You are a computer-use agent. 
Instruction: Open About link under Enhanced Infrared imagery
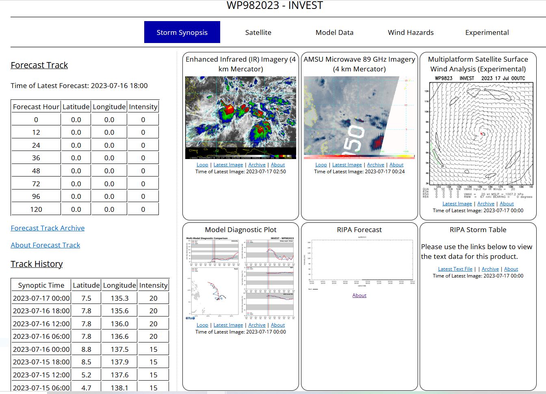point(278,165)
